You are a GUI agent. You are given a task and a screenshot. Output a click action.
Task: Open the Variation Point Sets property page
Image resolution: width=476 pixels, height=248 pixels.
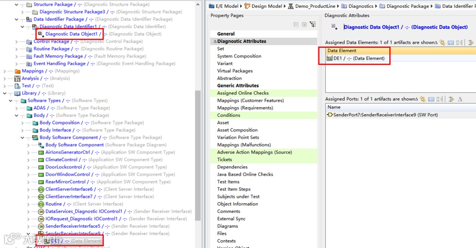tap(238, 137)
